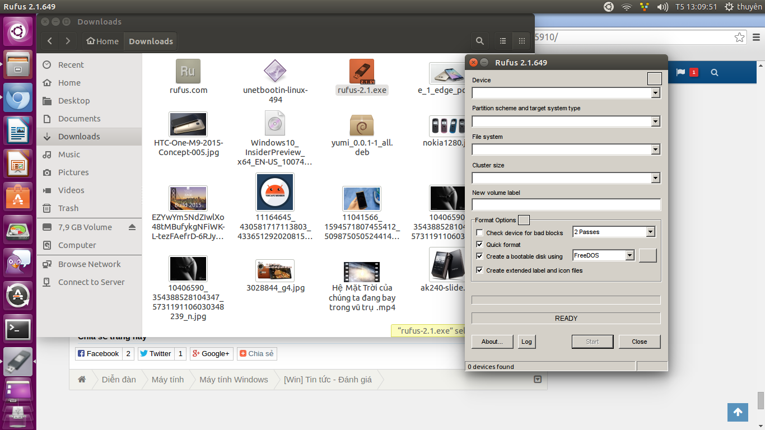Open Pidgin messenger from the launcher
The height and width of the screenshot is (430, 765).
(x=18, y=263)
